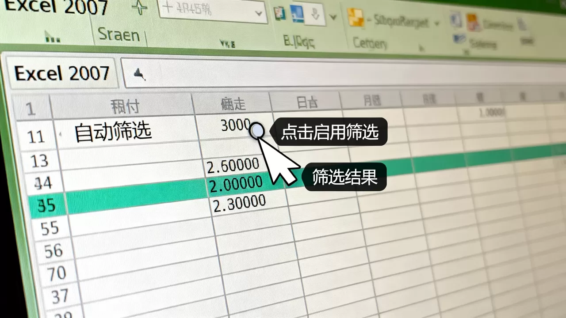Click the dark icon at the formula bar's start
Screen dimensions: 566x318
point(140,75)
